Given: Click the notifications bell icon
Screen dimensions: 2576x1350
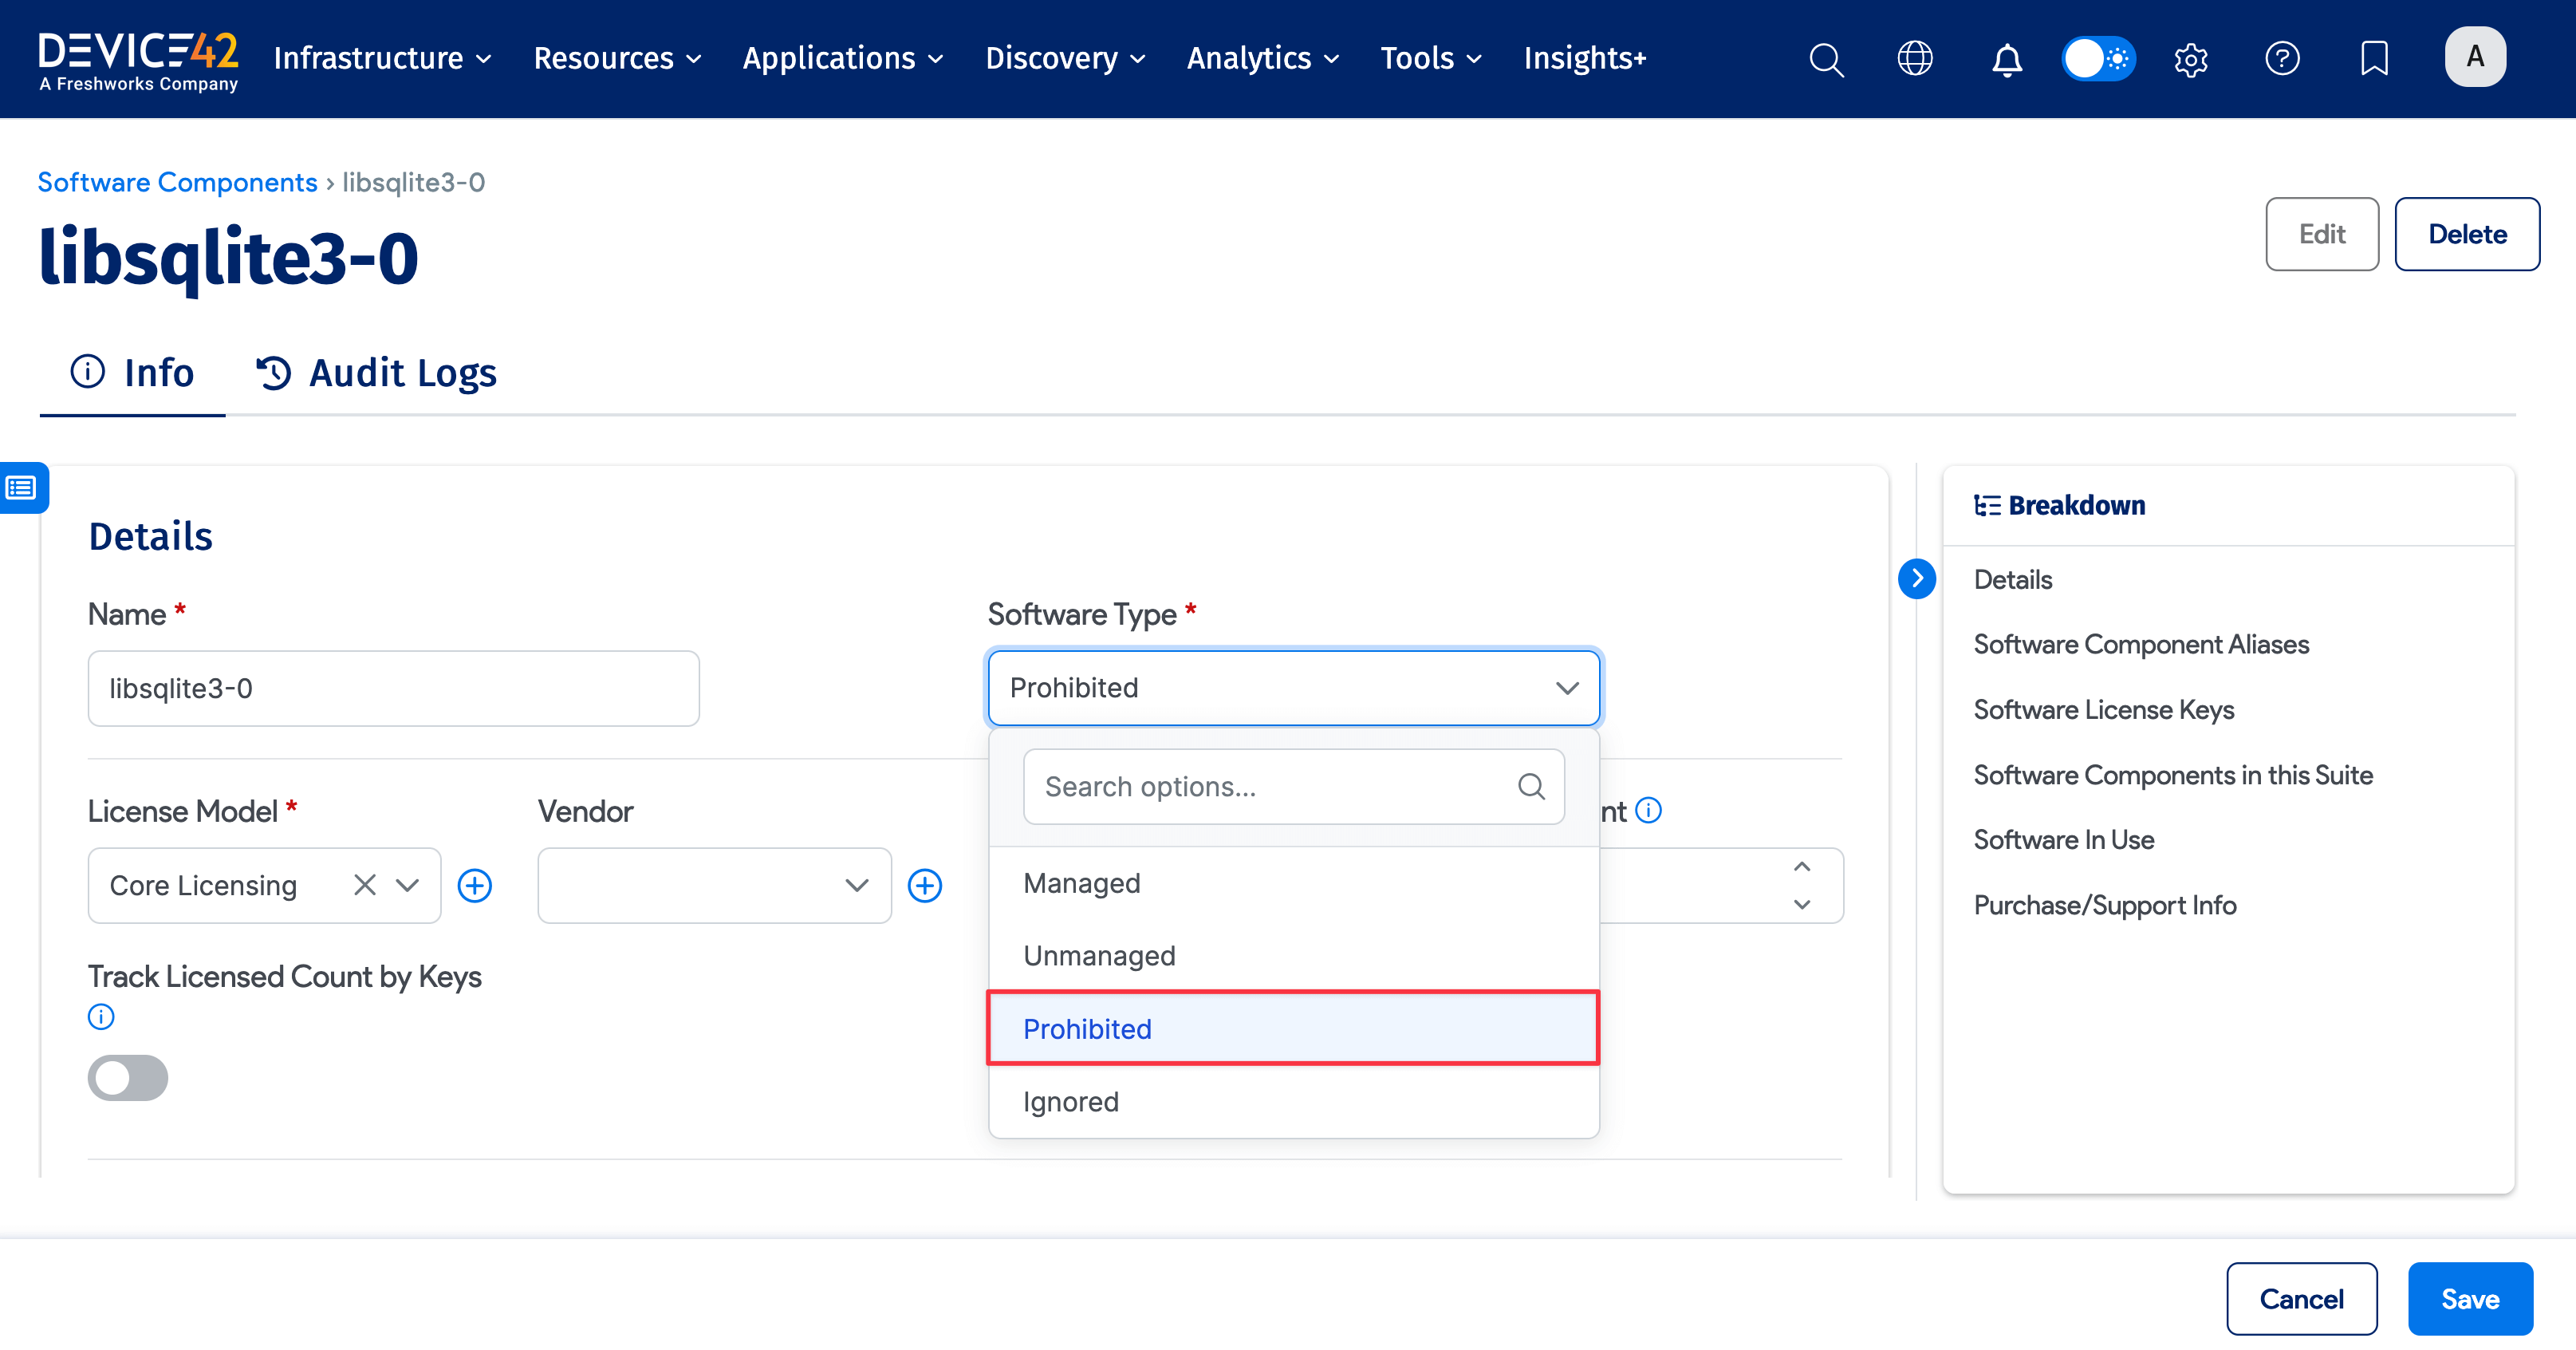Looking at the screenshot, I should 2007,59.
